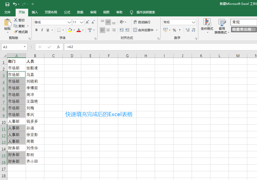The width and height of the screenshot is (257, 180).
Task: Apply bold formatting
Action: [x=36, y=30]
